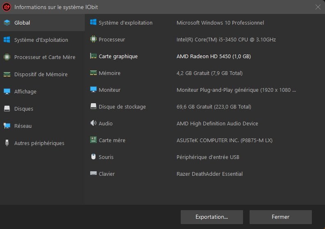
Task: Switch to the Réseau section
Action: click(42, 126)
